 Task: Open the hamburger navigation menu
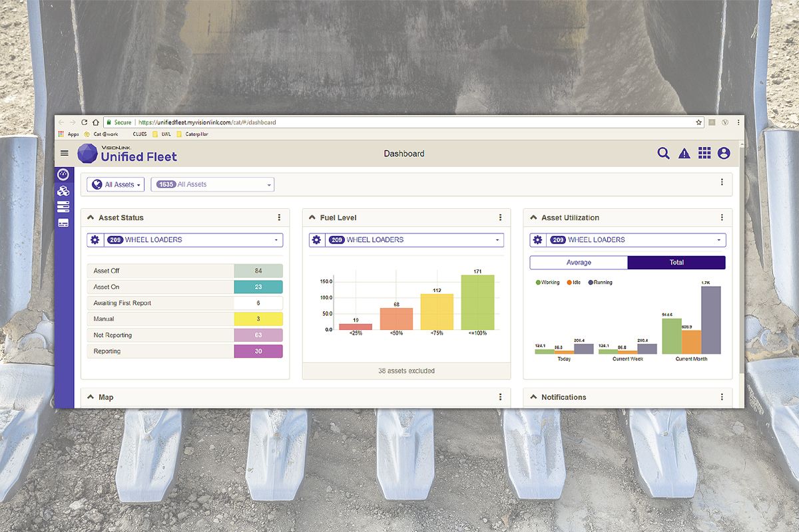[65, 154]
